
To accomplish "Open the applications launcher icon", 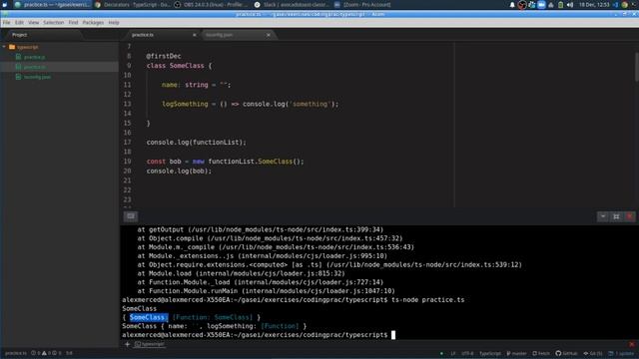I will 4,5.
